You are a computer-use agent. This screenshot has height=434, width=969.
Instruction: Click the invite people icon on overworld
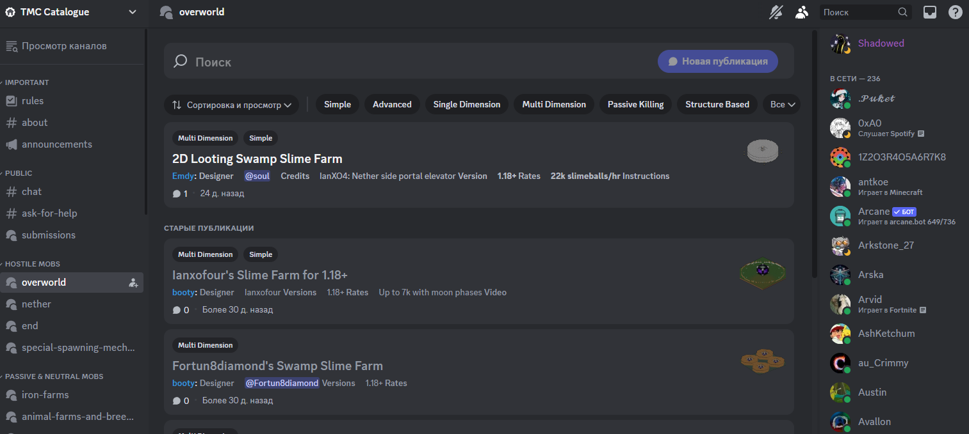coord(133,283)
